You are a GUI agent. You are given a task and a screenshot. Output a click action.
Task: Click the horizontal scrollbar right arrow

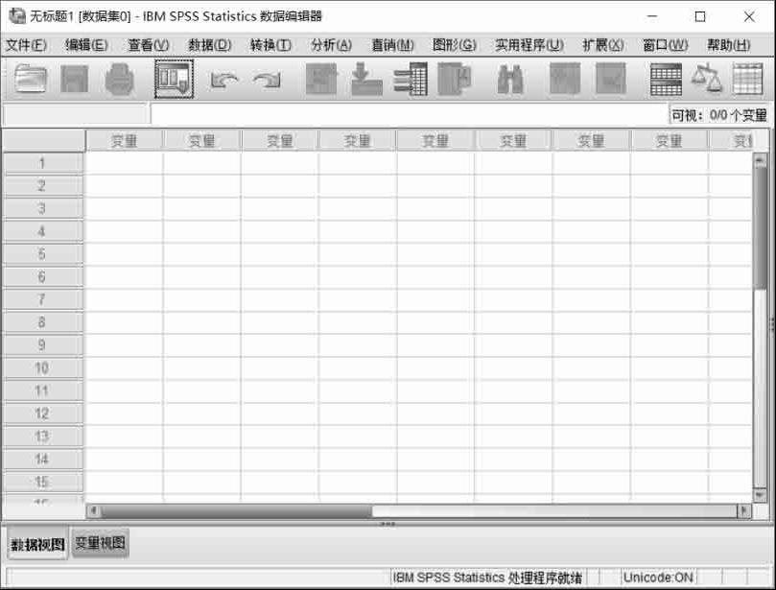[x=744, y=510]
